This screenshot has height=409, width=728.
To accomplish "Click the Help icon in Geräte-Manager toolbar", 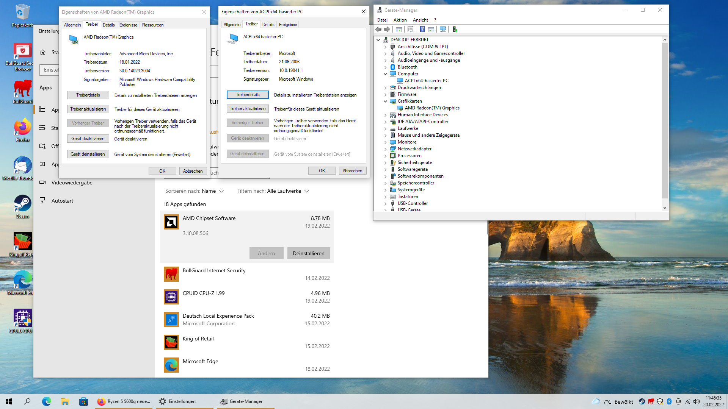I will pyautogui.click(x=422, y=30).
